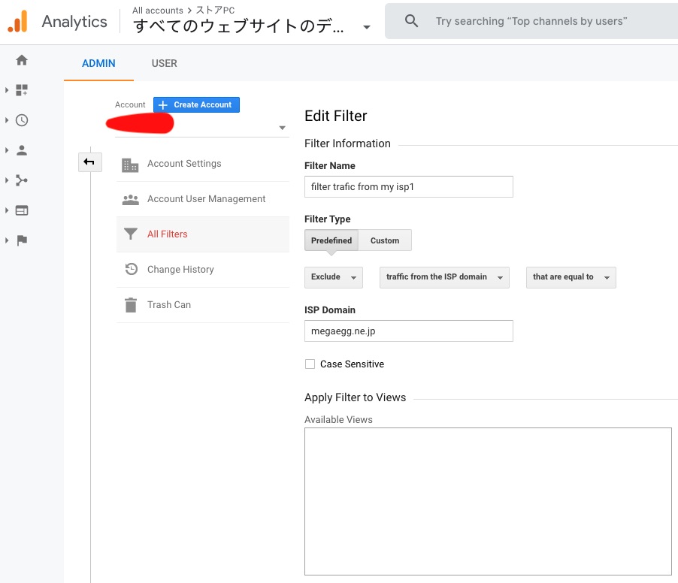This screenshot has height=583, width=678.
Task: Click the Create Account button
Action: point(196,105)
